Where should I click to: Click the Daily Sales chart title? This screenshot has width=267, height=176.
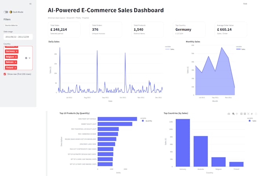(x=54, y=42)
